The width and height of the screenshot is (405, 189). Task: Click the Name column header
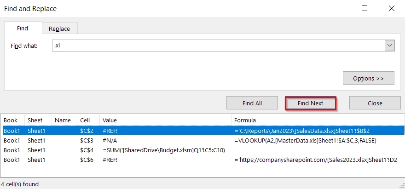click(63, 120)
